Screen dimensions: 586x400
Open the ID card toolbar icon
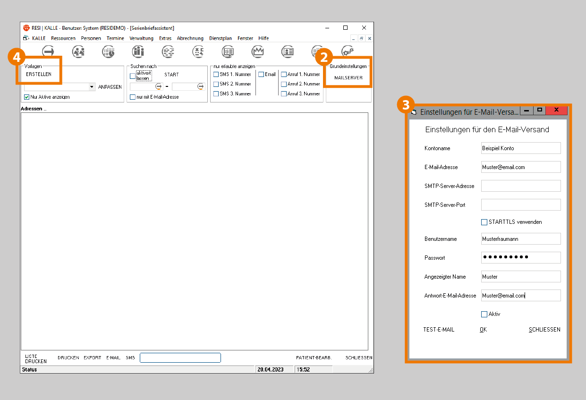coord(288,51)
